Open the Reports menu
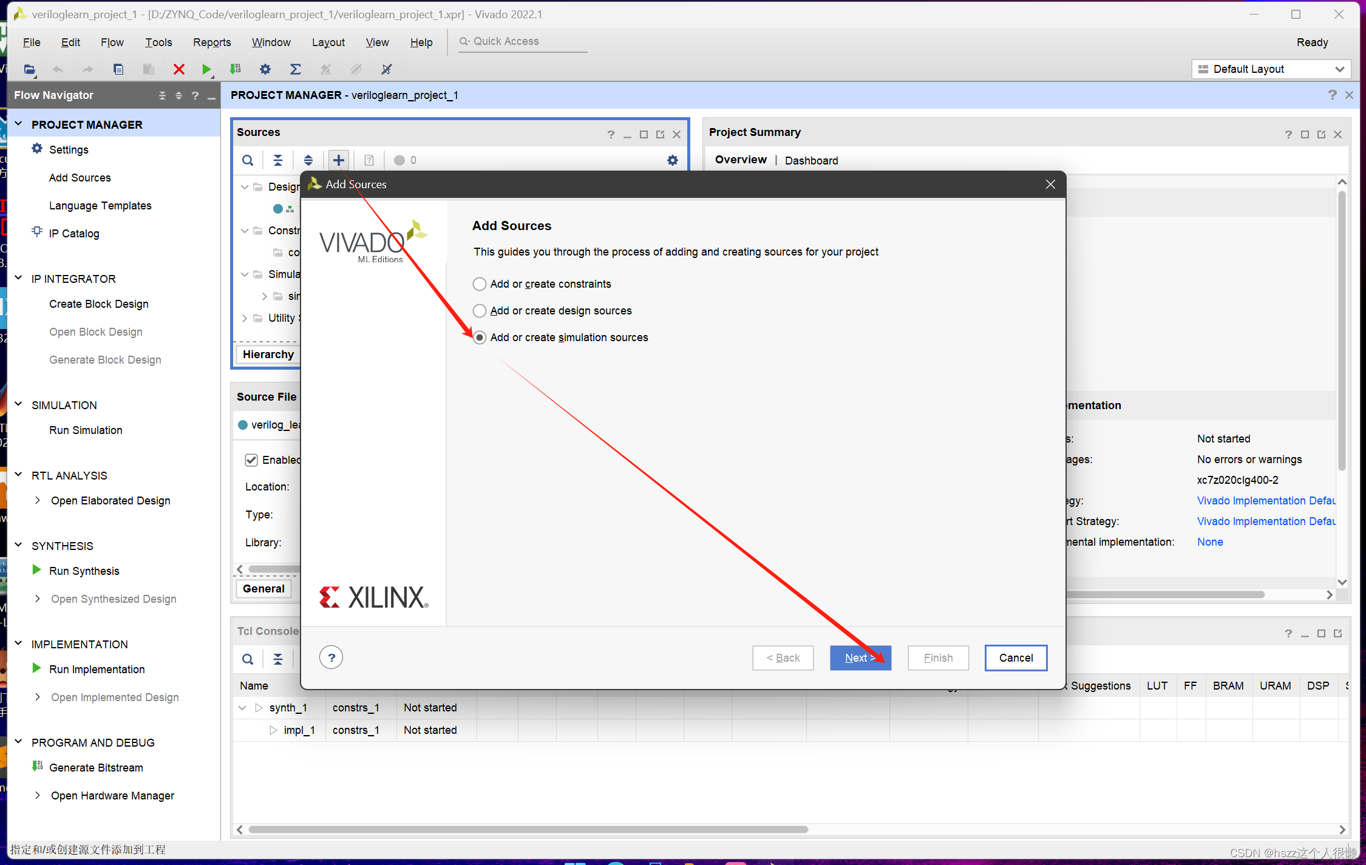1366x865 pixels. (212, 42)
